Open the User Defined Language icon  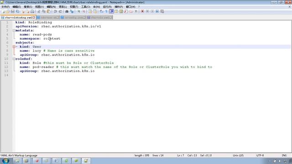[x=116, y=11]
